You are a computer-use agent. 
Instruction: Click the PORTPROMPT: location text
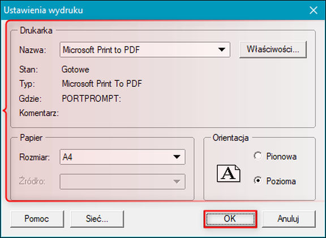point(92,99)
